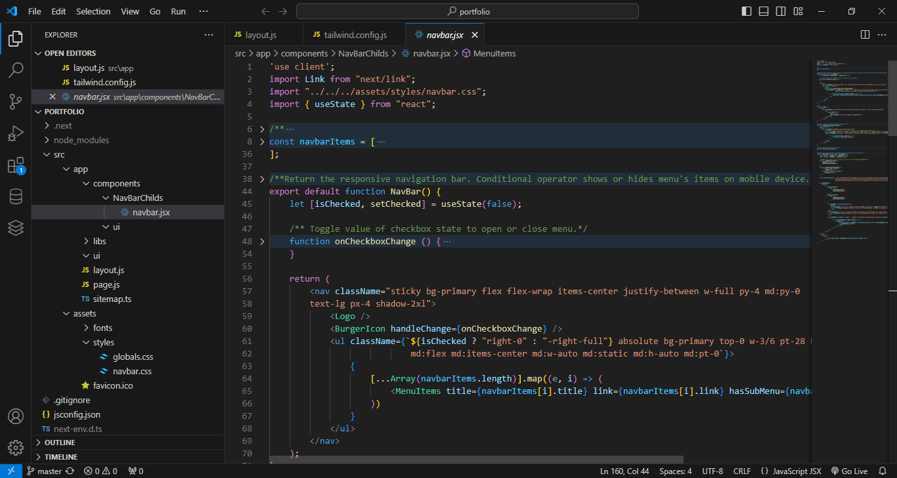Image resolution: width=897 pixels, height=478 pixels.
Task: Click the portfolio command center search box
Action: (x=468, y=11)
